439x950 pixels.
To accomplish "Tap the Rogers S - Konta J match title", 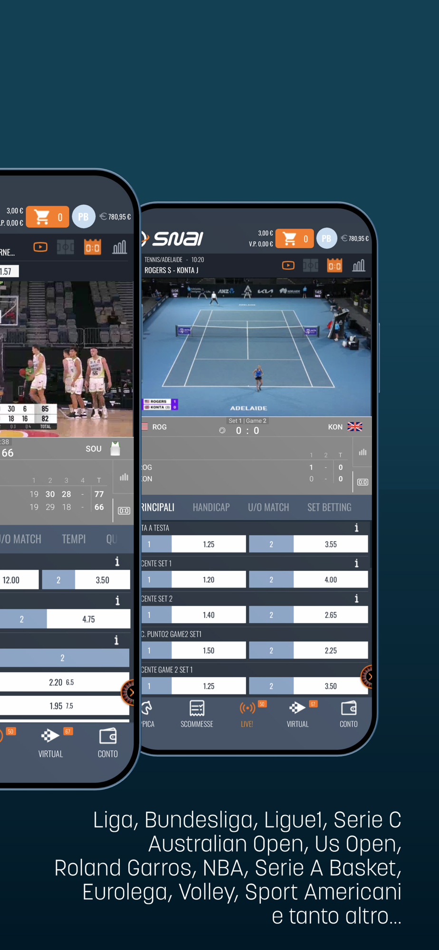I will (x=172, y=270).
